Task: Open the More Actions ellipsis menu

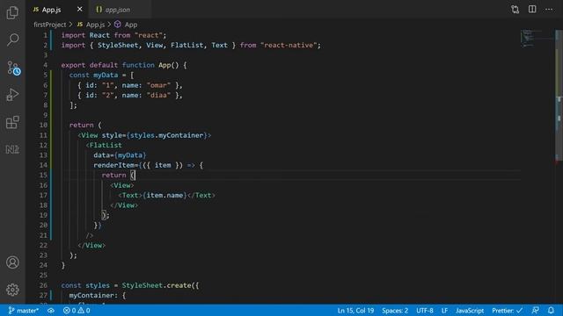Action: 549,10
